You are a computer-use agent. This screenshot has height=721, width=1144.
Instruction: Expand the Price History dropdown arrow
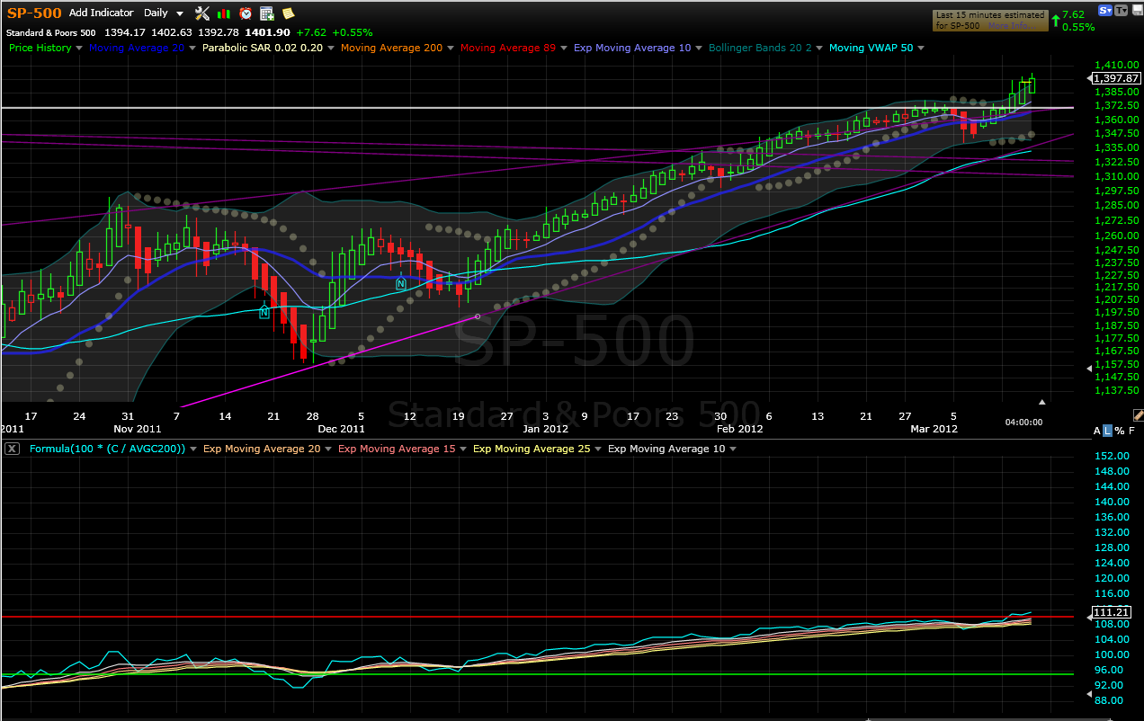tap(79, 49)
